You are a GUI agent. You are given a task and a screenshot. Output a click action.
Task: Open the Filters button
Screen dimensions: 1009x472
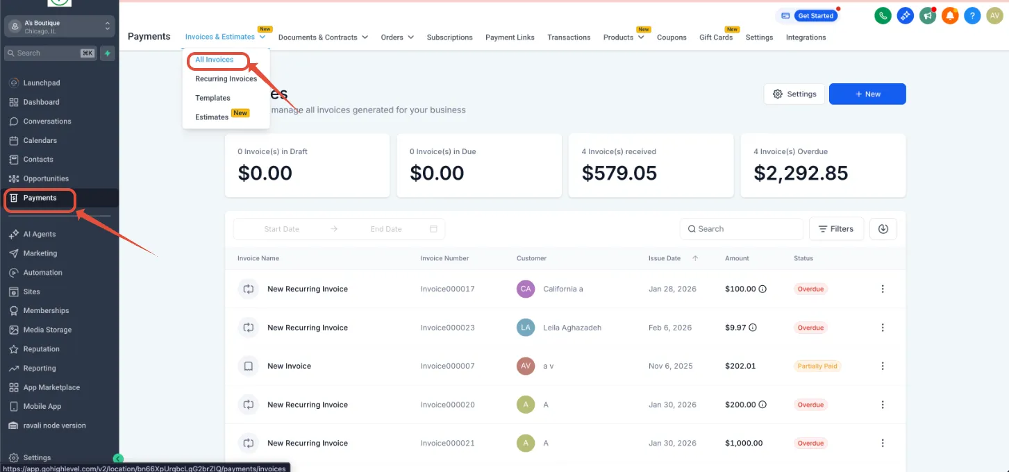tap(836, 228)
